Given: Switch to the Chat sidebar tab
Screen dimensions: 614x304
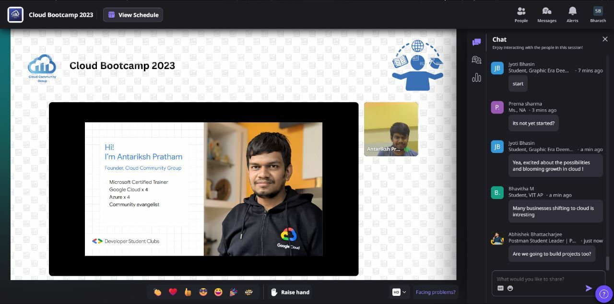Looking at the screenshot, I should (476, 42).
